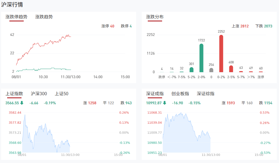Screen dimensions: 279x163
Task: Switch to the 上证50 tab
Action: tap(61, 94)
